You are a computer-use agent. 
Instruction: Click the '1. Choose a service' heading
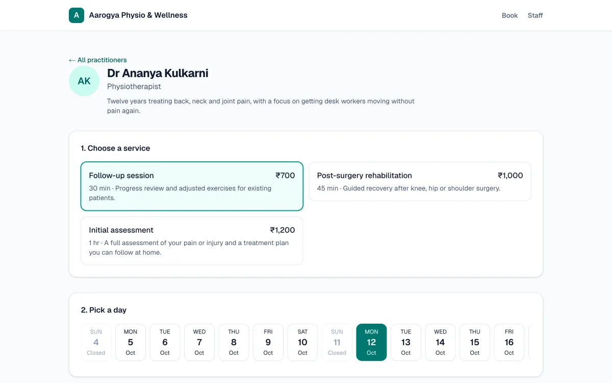[115, 148]
